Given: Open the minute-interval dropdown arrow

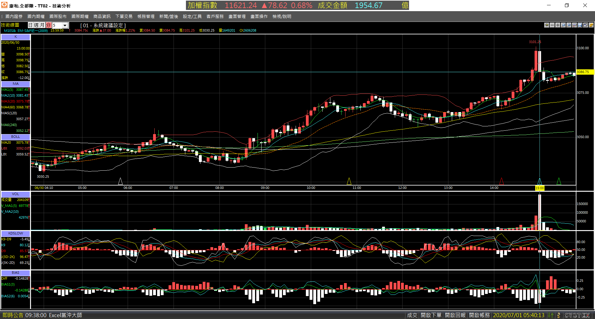Looking at the screenshot, I should pyautogui.click(x=65, y=25).
